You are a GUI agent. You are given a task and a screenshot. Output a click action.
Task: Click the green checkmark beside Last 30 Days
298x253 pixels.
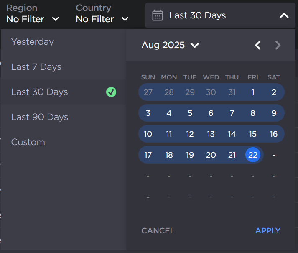coord(111,92)
